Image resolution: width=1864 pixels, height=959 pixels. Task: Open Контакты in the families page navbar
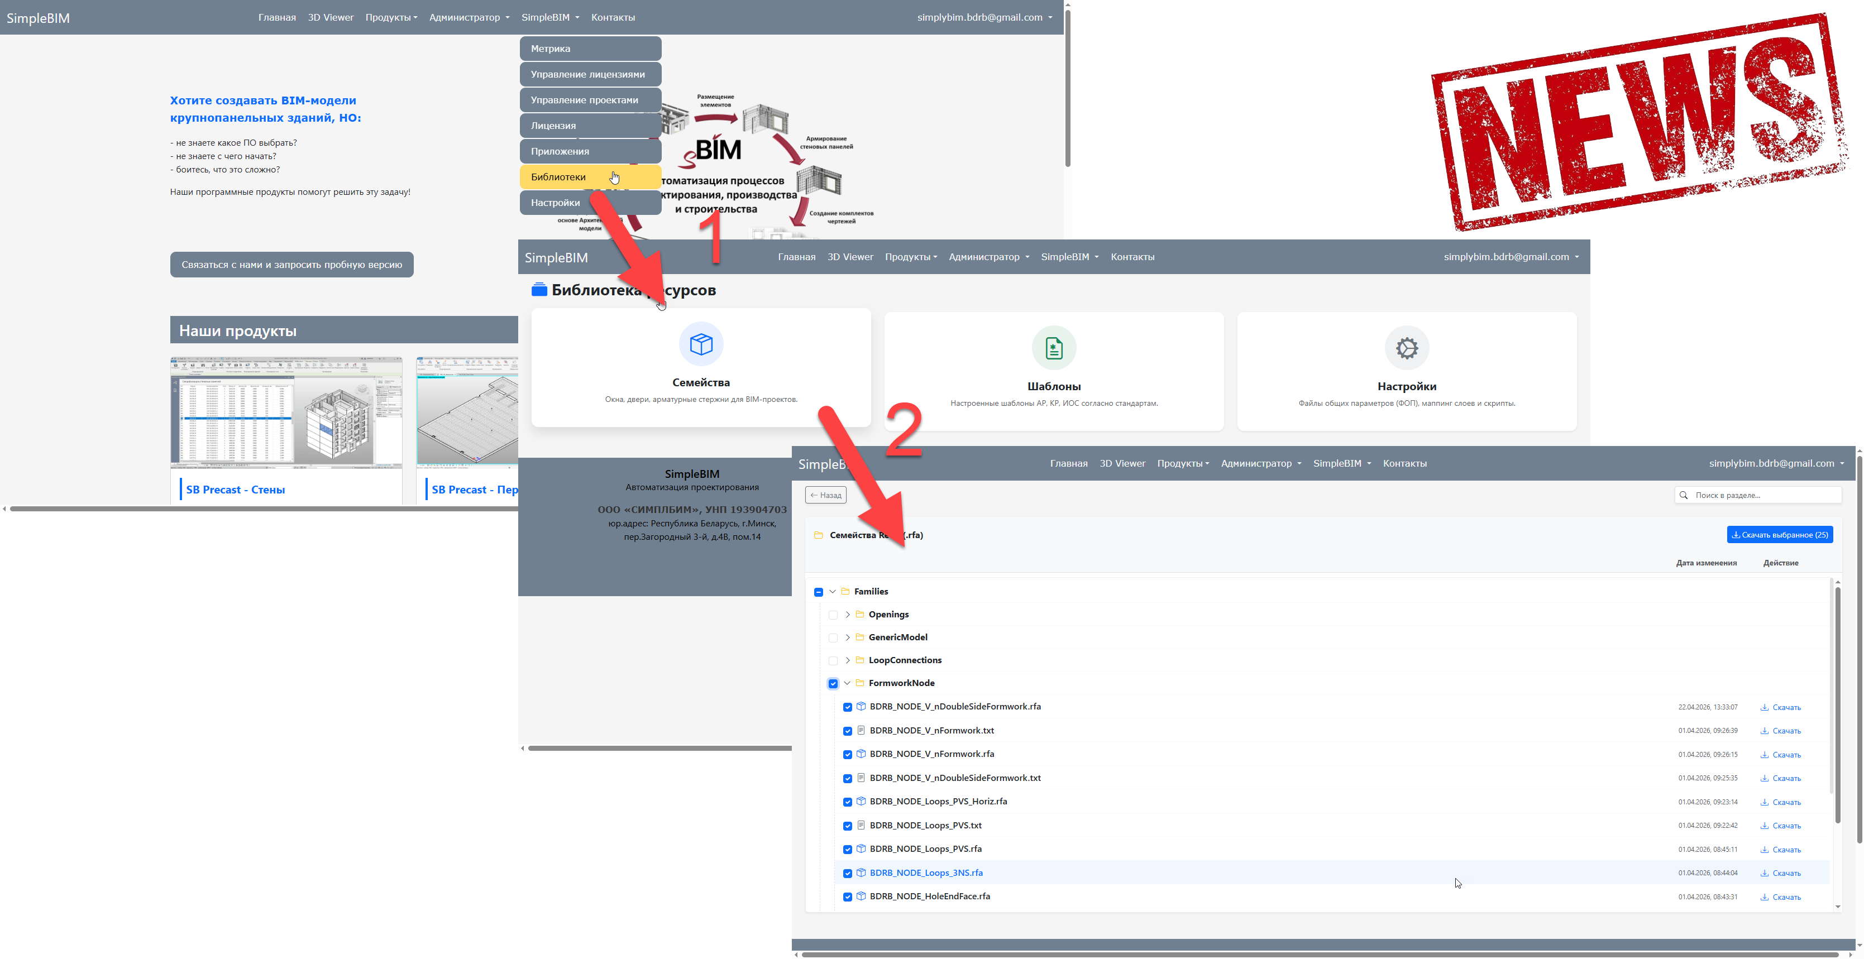pos(1404,463)
